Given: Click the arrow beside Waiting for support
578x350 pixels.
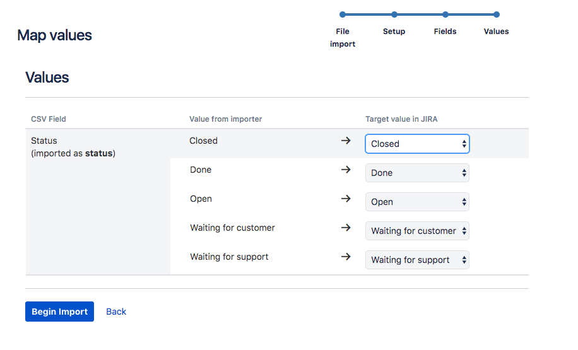Looking at the screenshot, I should (x=346, y=257).
